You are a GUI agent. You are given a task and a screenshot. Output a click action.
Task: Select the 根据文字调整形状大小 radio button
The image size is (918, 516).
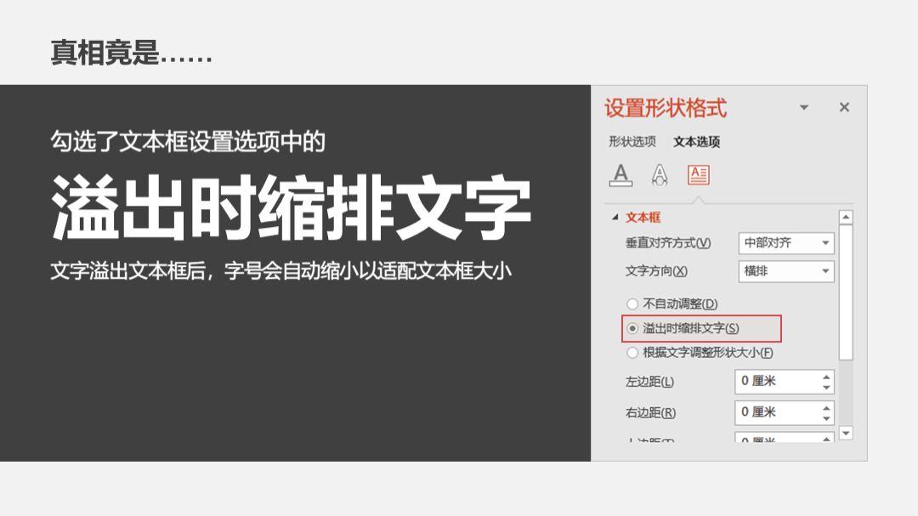pos(632,353)
